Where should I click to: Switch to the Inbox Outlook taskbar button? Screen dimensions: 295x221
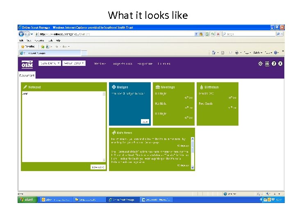point(56,200)
